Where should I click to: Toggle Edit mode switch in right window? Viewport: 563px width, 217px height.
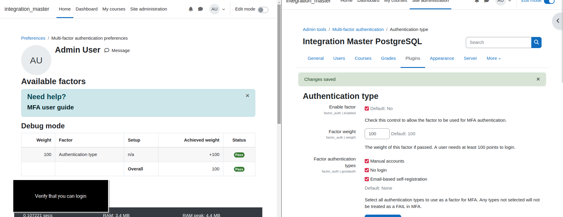click(549, 1)
